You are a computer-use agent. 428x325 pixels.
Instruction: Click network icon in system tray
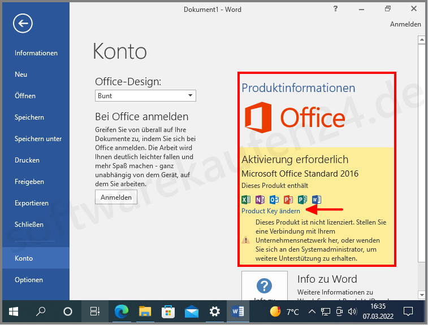[325, 311]
